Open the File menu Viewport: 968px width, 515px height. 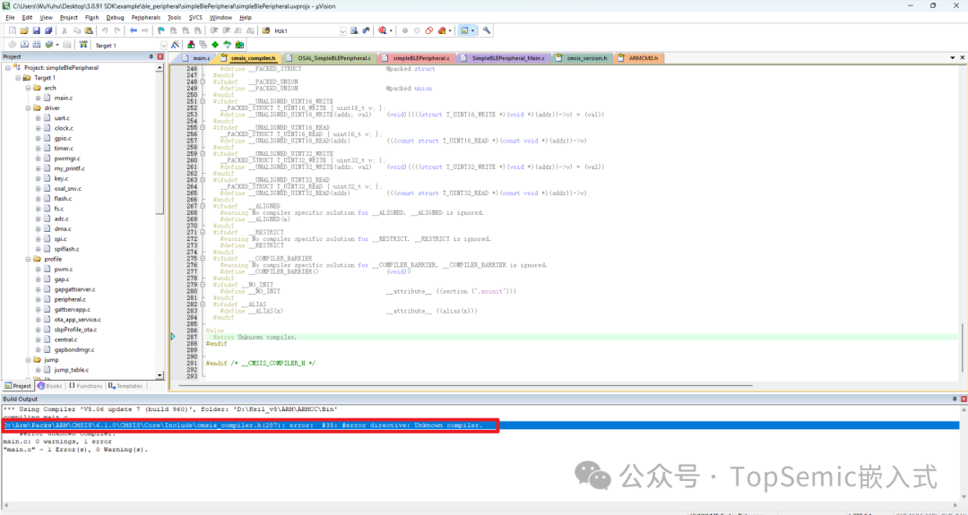[10, 17]
